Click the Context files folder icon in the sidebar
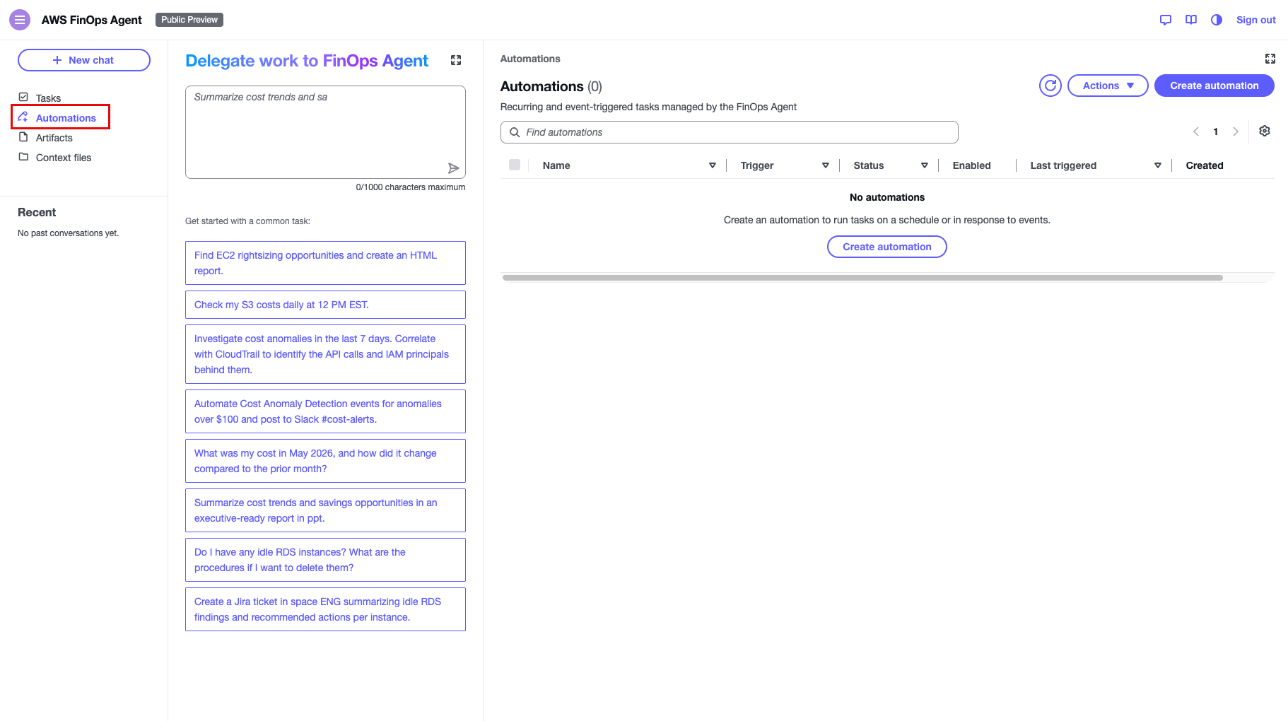This screenshot has width=1288, height=721. [x=23, y=157]
